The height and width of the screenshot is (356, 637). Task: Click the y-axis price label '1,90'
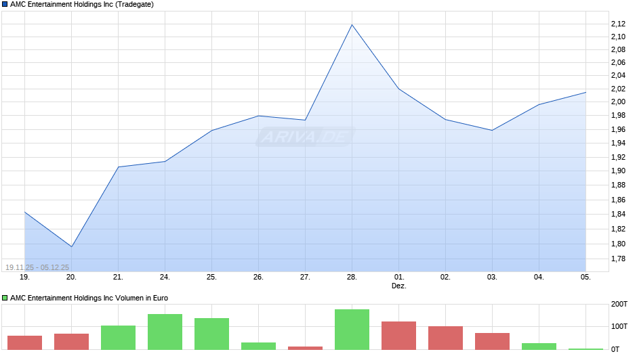click(x=618, y=171)
